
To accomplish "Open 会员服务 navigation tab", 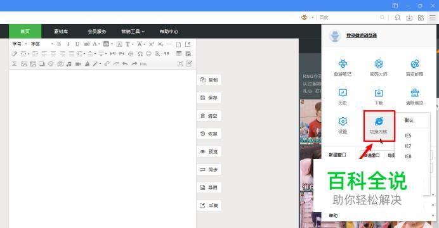I will (x=97, y=31).
